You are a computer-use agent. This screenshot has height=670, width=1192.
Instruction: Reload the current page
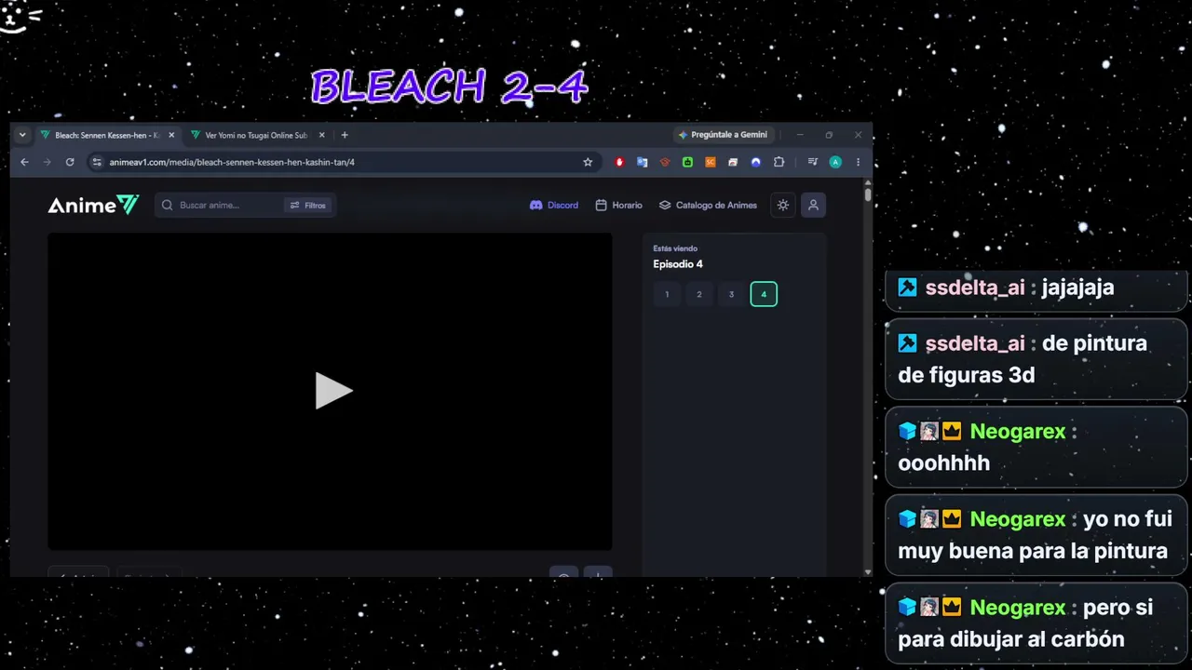[x=70, y=162]
